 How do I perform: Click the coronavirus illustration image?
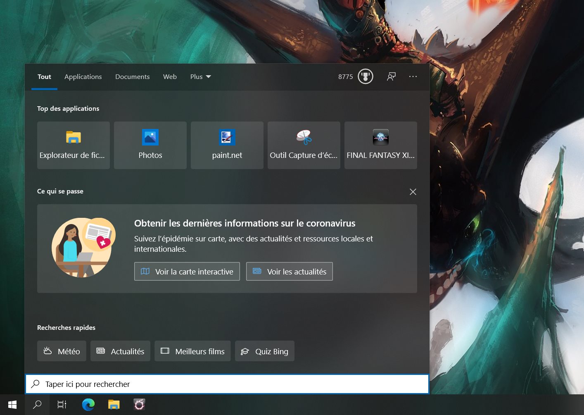[x=83, y=247]
